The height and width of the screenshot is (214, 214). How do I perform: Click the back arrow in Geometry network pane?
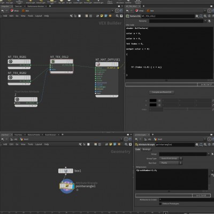click(x=3, y=139)
